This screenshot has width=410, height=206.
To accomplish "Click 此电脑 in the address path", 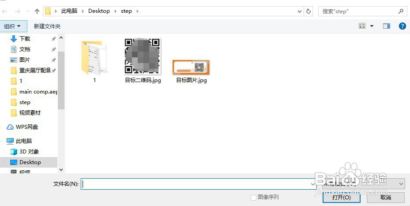I will click(69, 11).
